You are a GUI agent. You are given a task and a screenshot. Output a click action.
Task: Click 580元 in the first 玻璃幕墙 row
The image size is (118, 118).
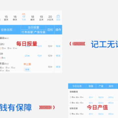(101, 97)
